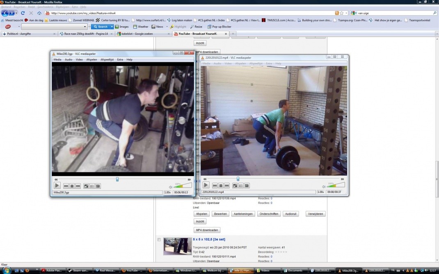439x274 pixels.
Task: Stop playback in the Mike200.3gp player
Action: click(72, 186)
